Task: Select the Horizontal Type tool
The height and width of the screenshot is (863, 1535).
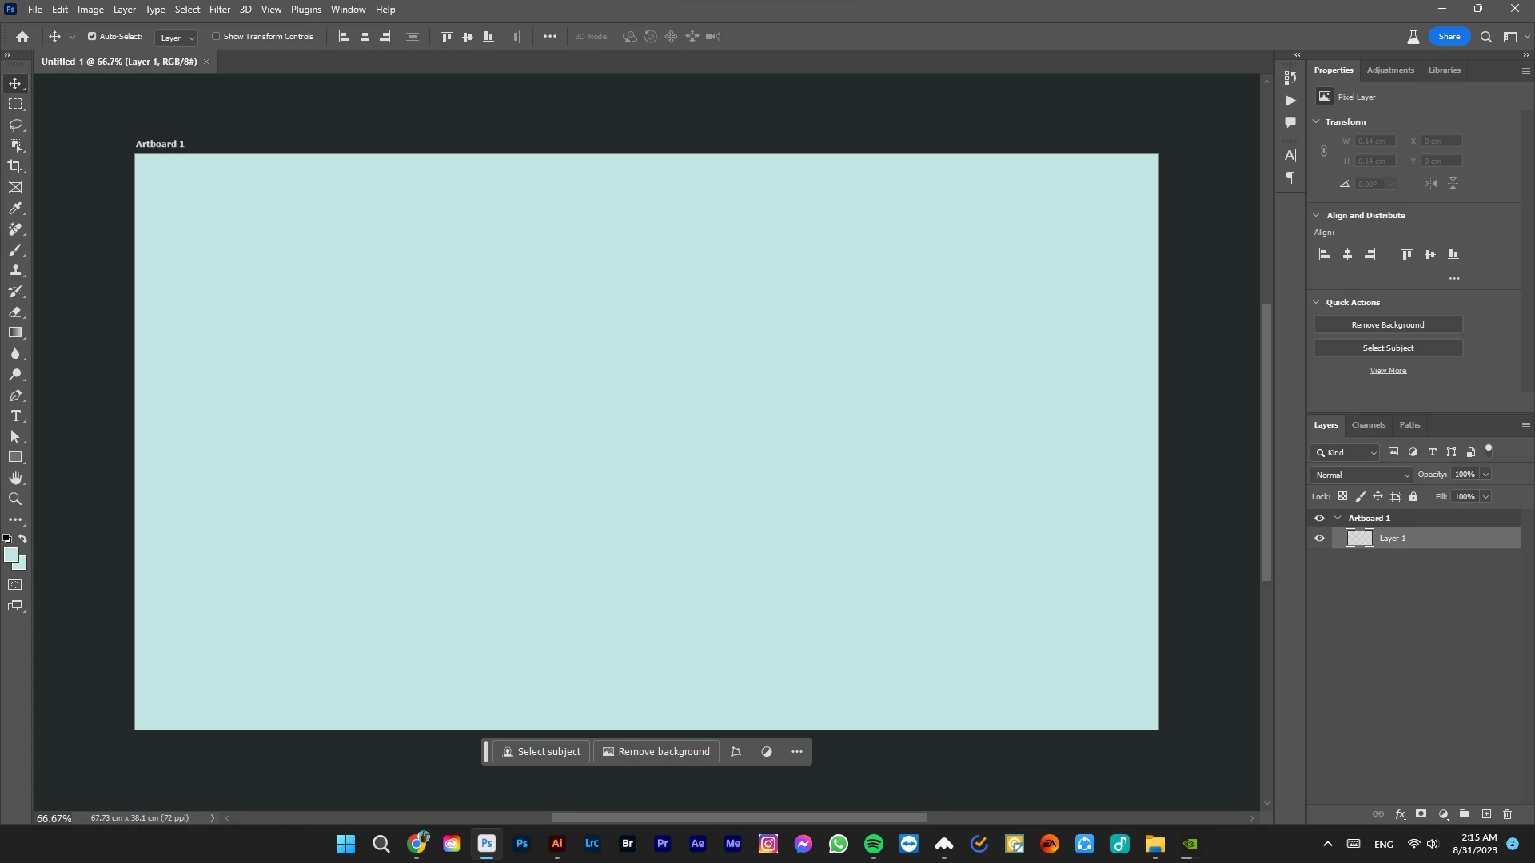Action: point(15,416)
